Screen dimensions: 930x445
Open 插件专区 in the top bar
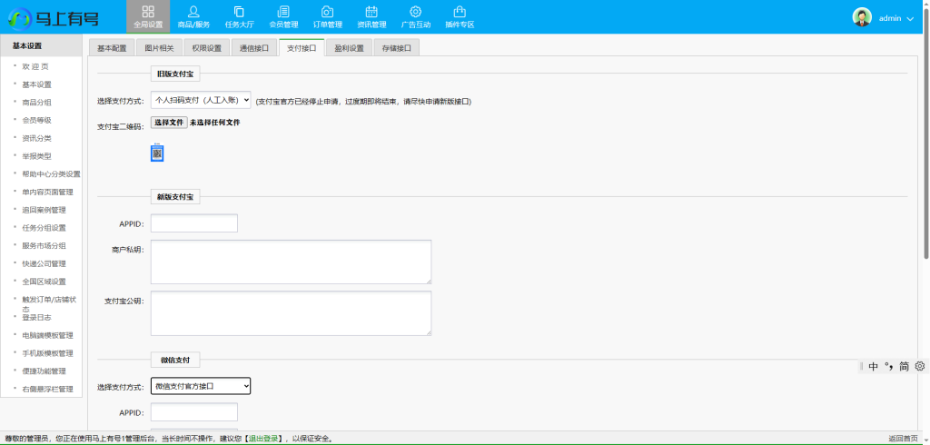pos(460,16)
